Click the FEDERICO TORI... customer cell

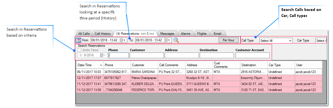(144, 90)
